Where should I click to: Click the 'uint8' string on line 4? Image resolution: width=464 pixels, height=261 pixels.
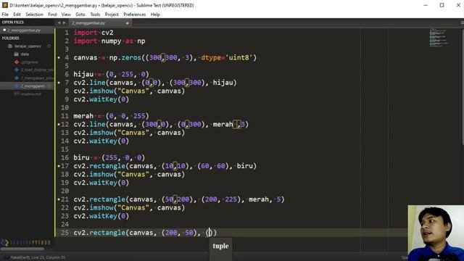pos(239,57)
